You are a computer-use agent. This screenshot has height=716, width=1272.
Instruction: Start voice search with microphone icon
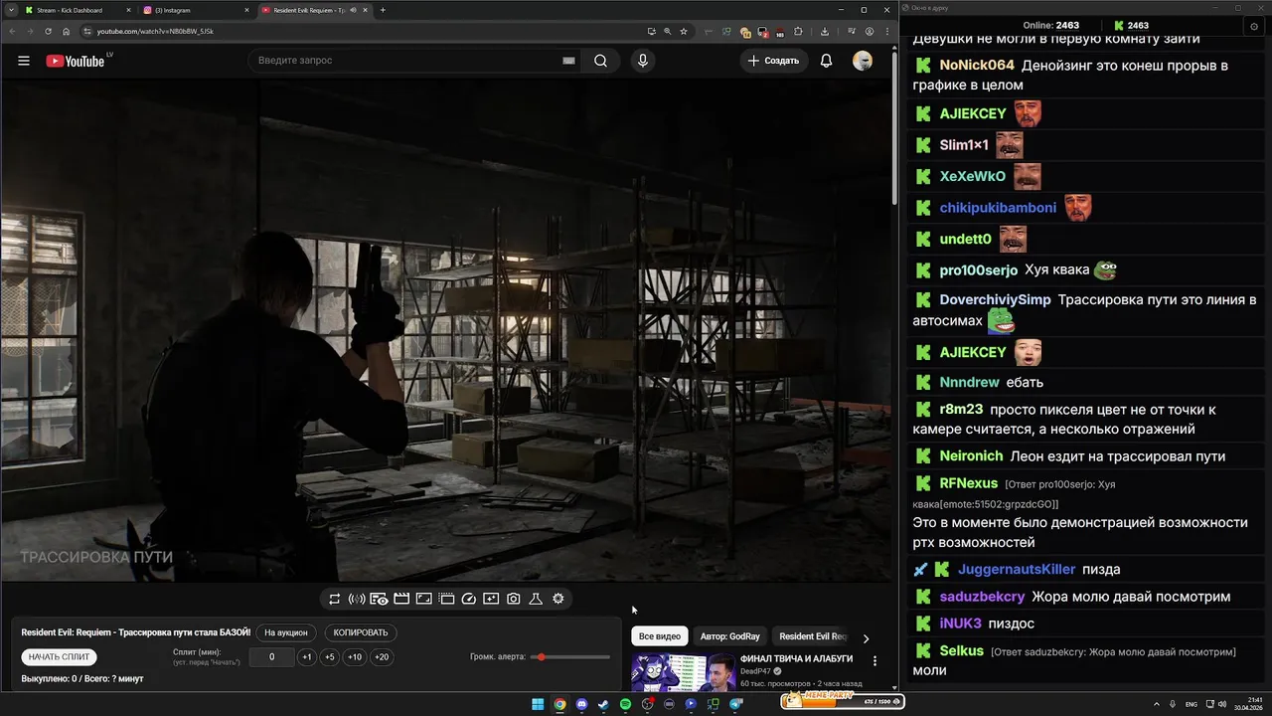[x=642, y=61]
